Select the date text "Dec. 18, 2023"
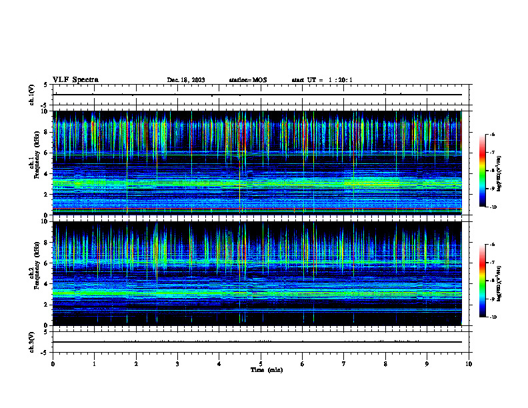528x408 pixels. [x=186, y=80]
